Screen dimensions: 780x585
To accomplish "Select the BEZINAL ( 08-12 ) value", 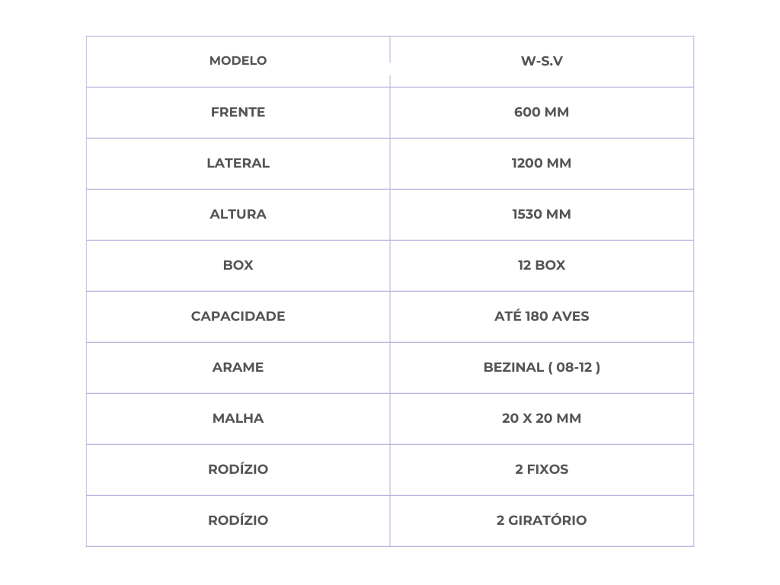I will coord(542,368).
